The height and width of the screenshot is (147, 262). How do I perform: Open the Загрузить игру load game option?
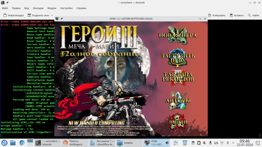click(178, 58)
